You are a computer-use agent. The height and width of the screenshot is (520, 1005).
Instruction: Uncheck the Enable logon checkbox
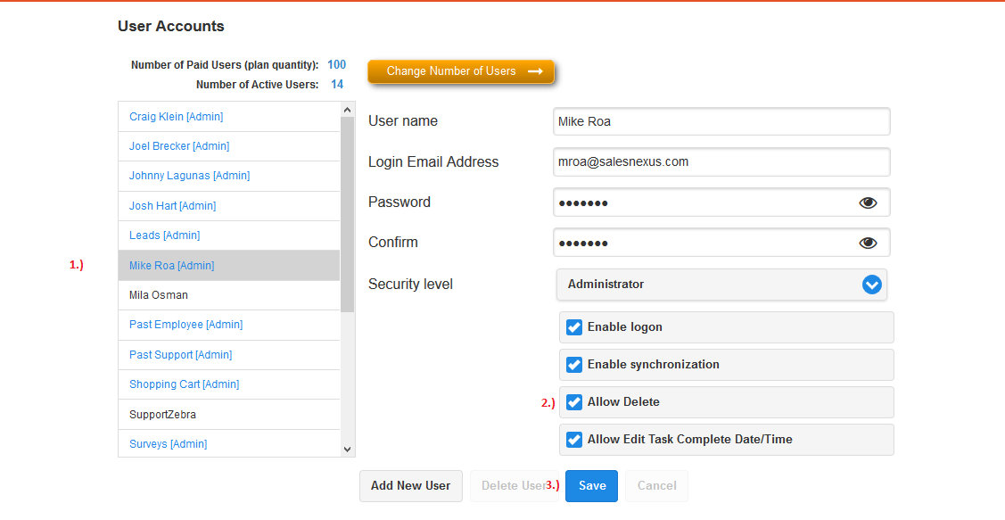pos(574,327)
